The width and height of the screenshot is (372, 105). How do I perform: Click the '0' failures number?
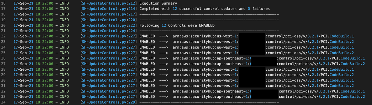coord(249,9)
